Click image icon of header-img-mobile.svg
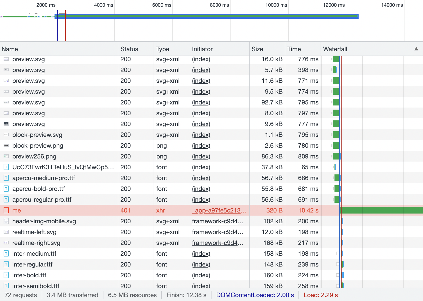 (6, 221)
